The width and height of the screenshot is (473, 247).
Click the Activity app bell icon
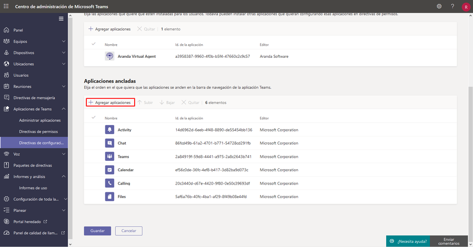pyautogui.click(x=109, y=130)
